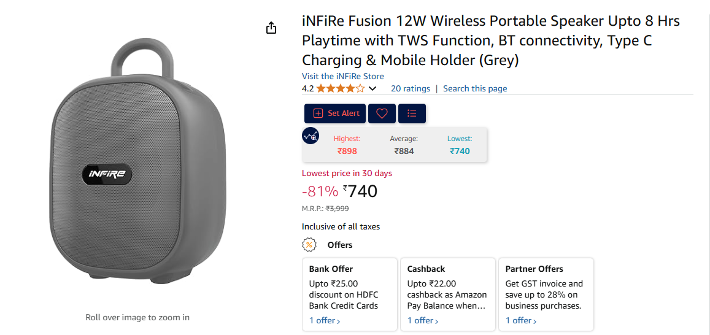Open the 1 offer link under Cashback
710x335 pixels.
(422, 320)
